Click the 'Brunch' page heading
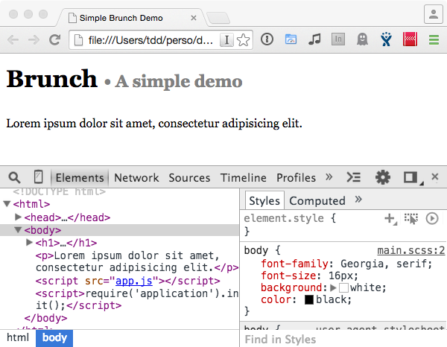447x347 pixels. tap(51, 79)
